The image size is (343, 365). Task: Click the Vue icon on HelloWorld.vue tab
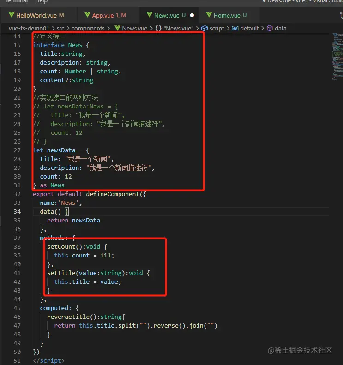click(12, 15)
